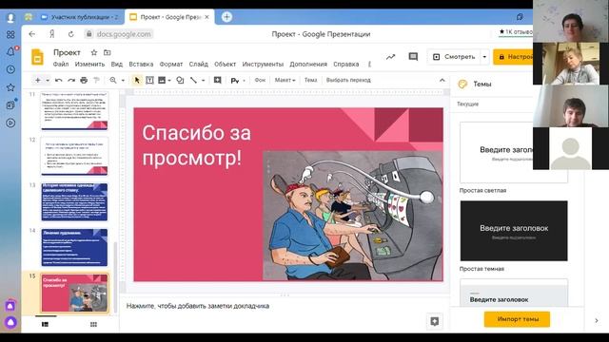Image resolution: width=609 pixels, height=342 pixels.
Task: Open Слайд menu
Action: (199, 65)
